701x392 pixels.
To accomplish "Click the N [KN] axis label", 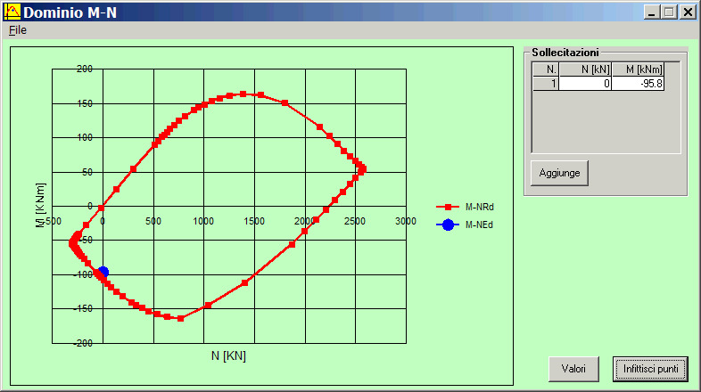I will coord(228,355).
